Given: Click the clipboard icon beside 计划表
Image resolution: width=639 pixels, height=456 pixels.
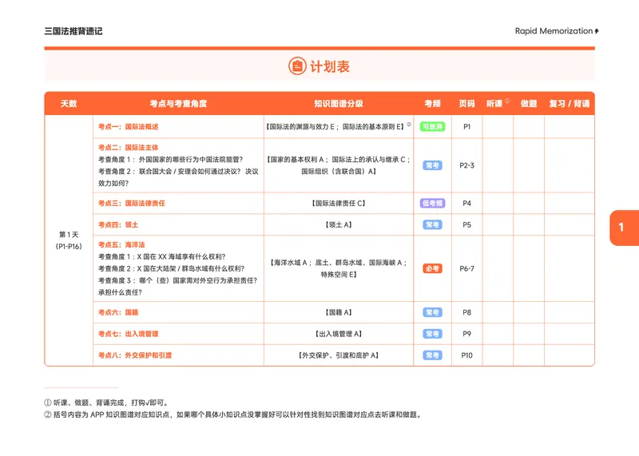Looking at the screenshot, I should tap(297, 66).
